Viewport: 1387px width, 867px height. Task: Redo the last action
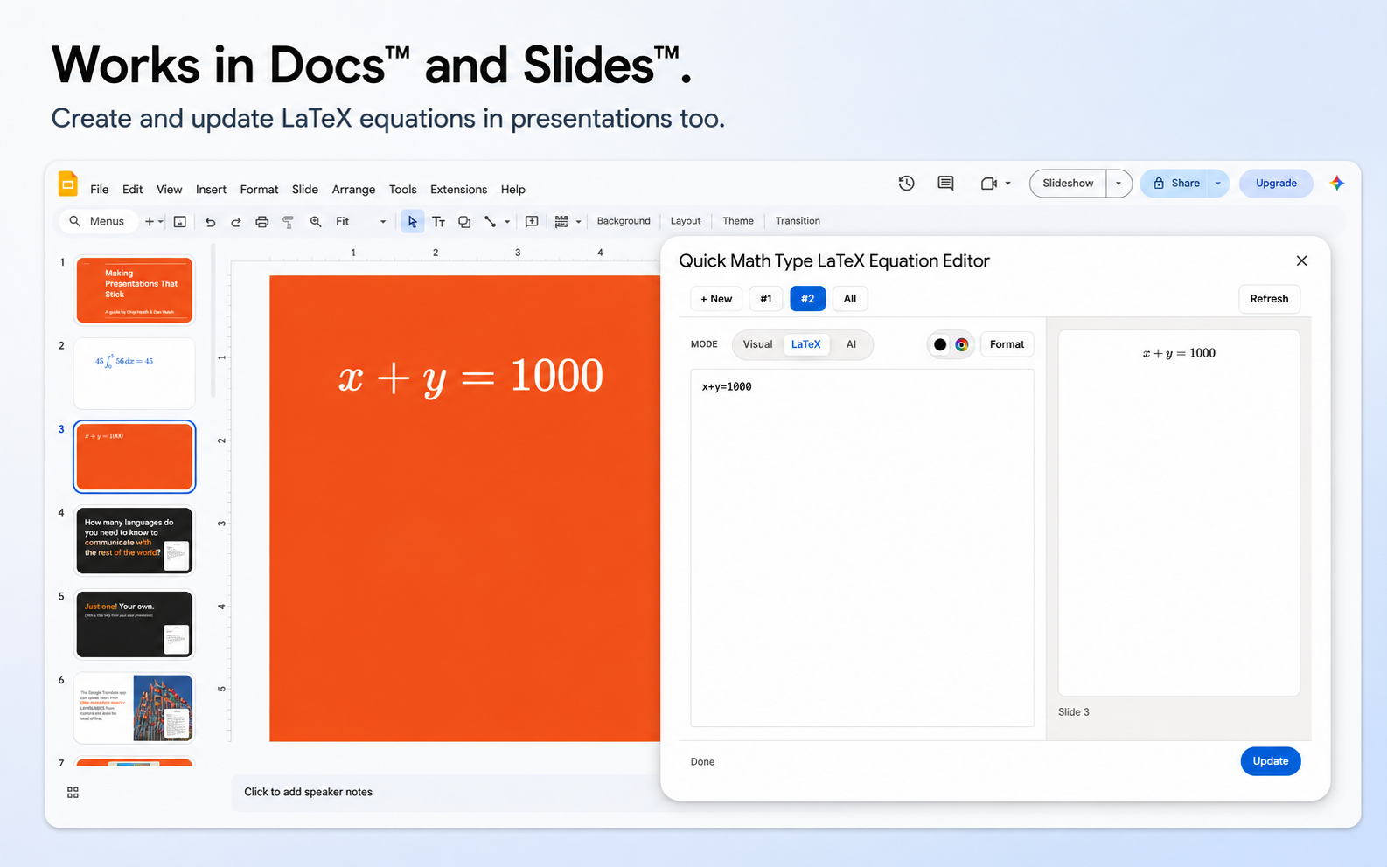235,222
